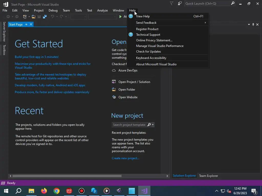Click the Open Project / Solution icon

[114, 82]
